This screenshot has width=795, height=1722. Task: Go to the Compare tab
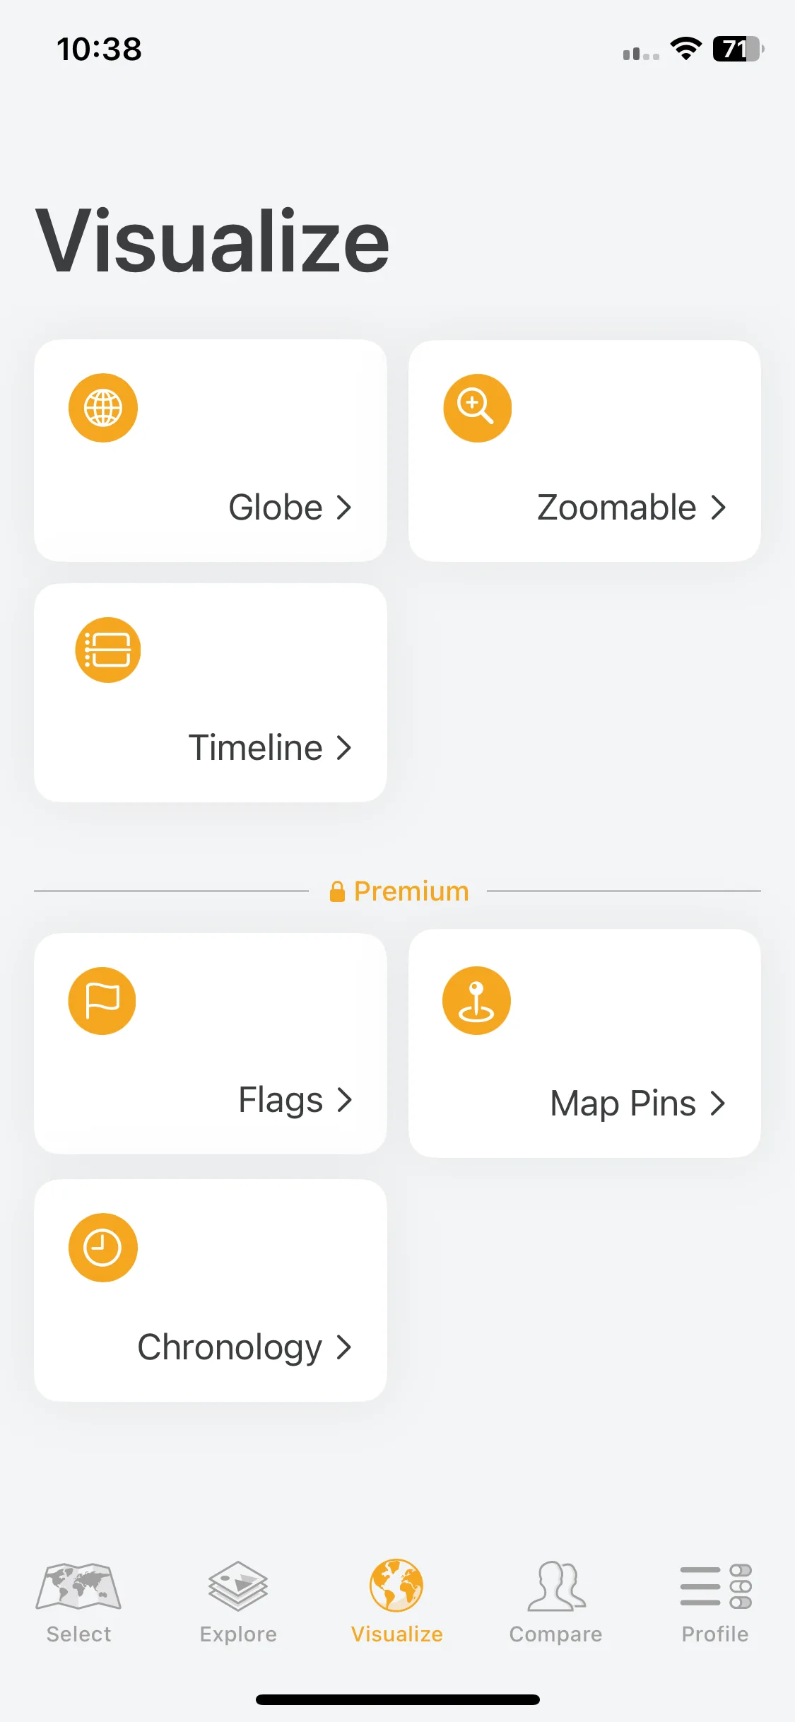(x=556, y=1603)
